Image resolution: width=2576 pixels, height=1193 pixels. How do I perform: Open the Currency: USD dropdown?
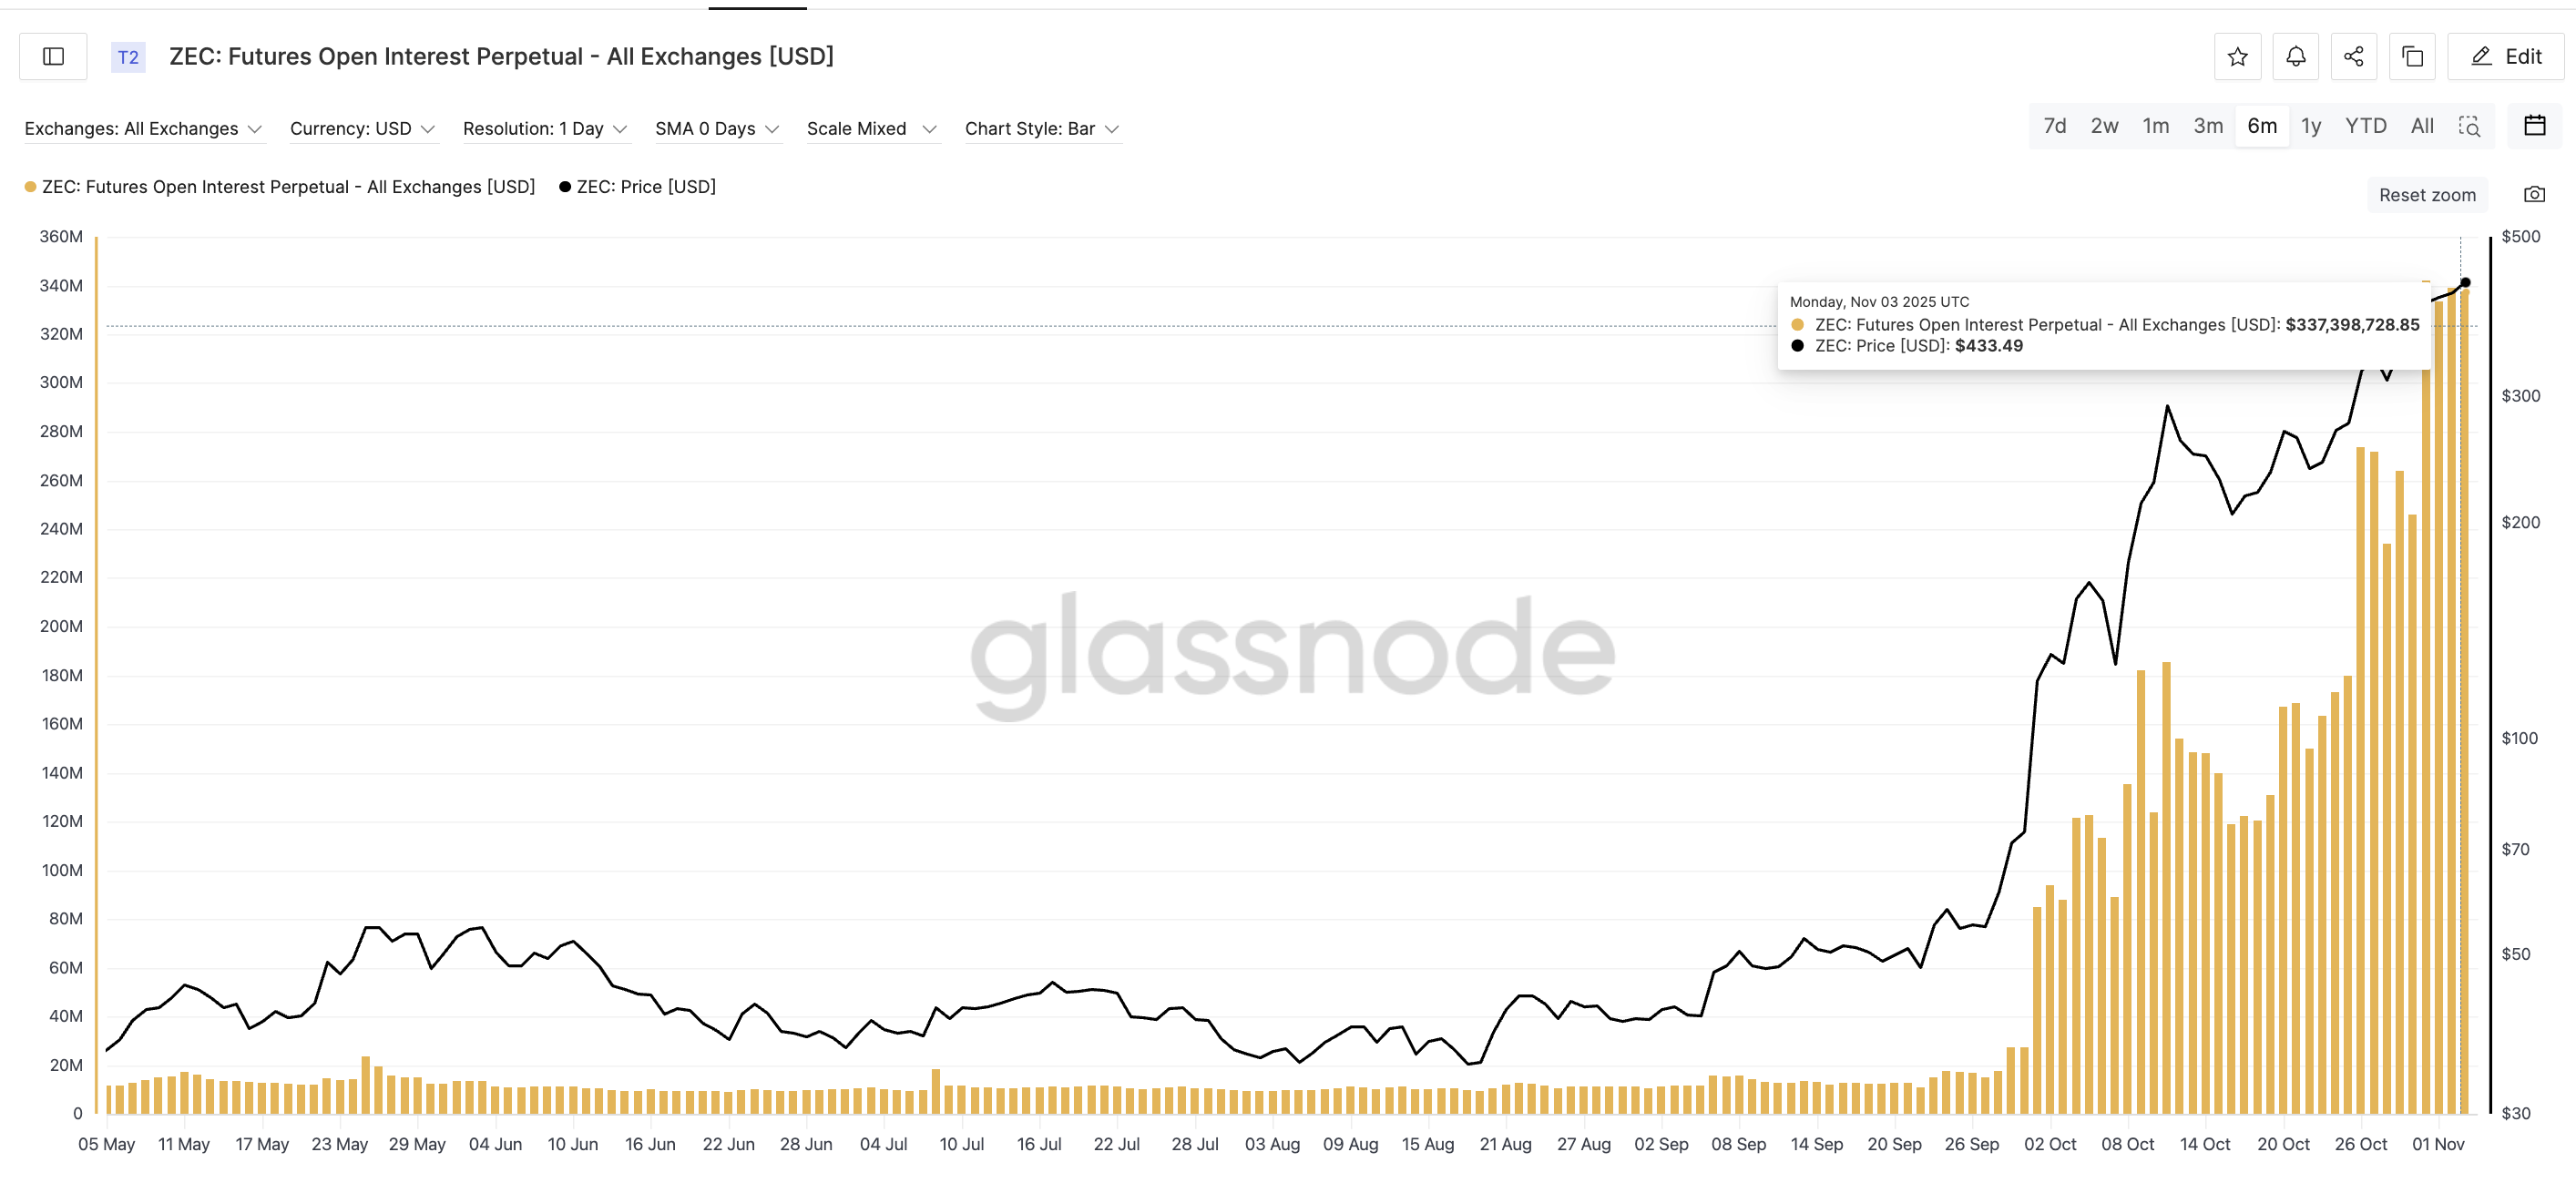click(x=363, y=128)
